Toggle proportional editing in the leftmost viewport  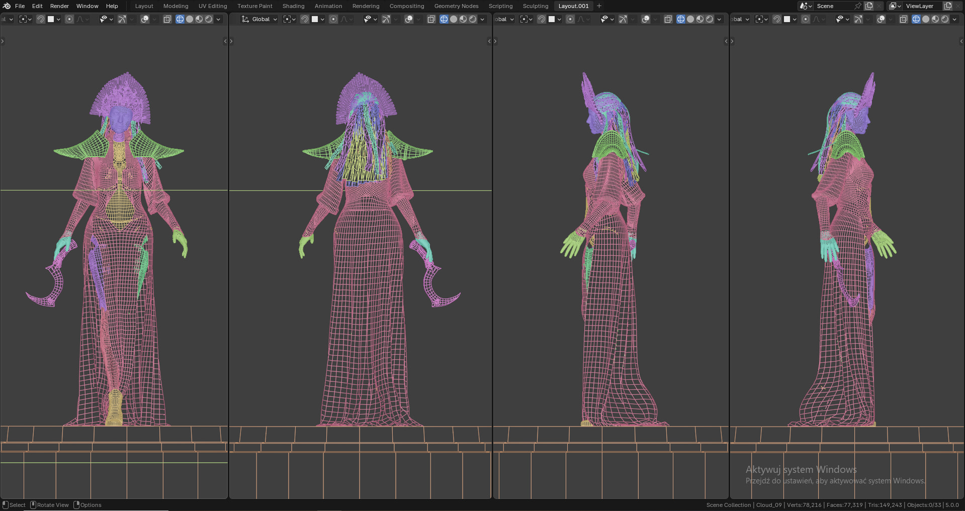pos(69,19)
